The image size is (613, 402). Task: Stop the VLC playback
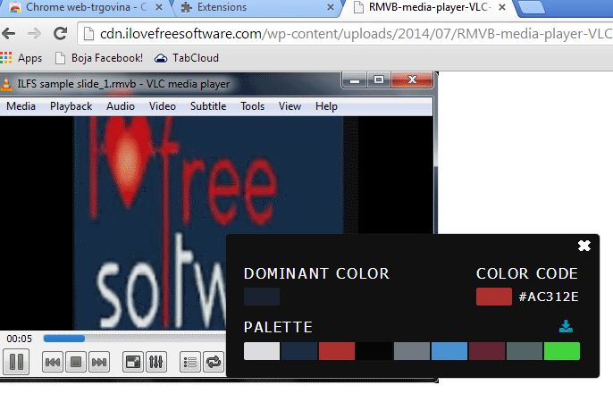coord(76,362)
